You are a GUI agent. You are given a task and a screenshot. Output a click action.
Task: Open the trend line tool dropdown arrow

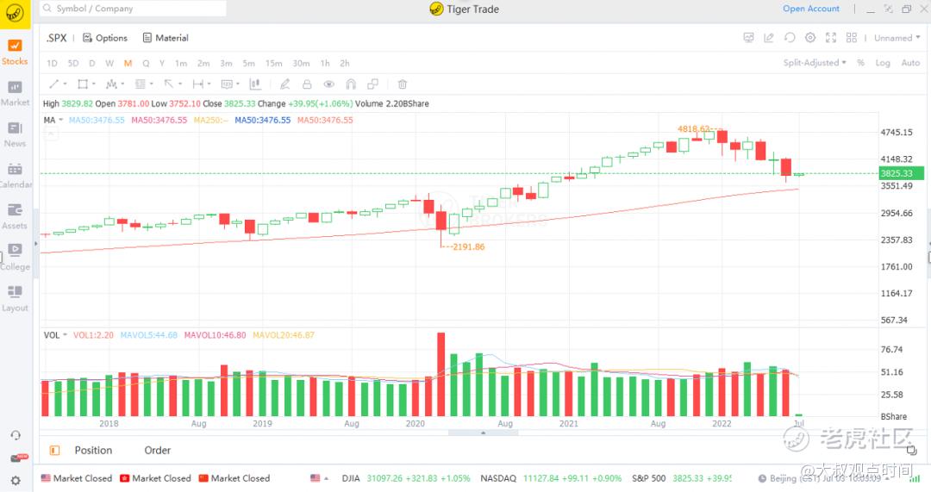[66, 84]
